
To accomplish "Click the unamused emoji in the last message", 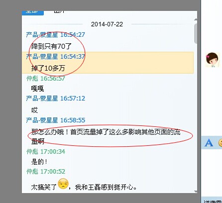I will coord(63,184).
